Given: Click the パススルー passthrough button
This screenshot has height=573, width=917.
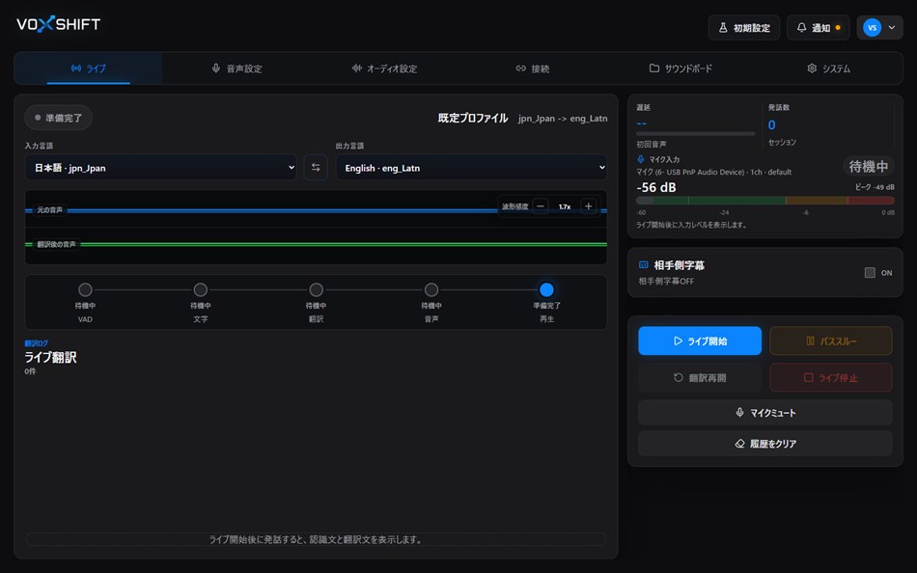Looking at the screenshot, I should click(x=830, y=341).
